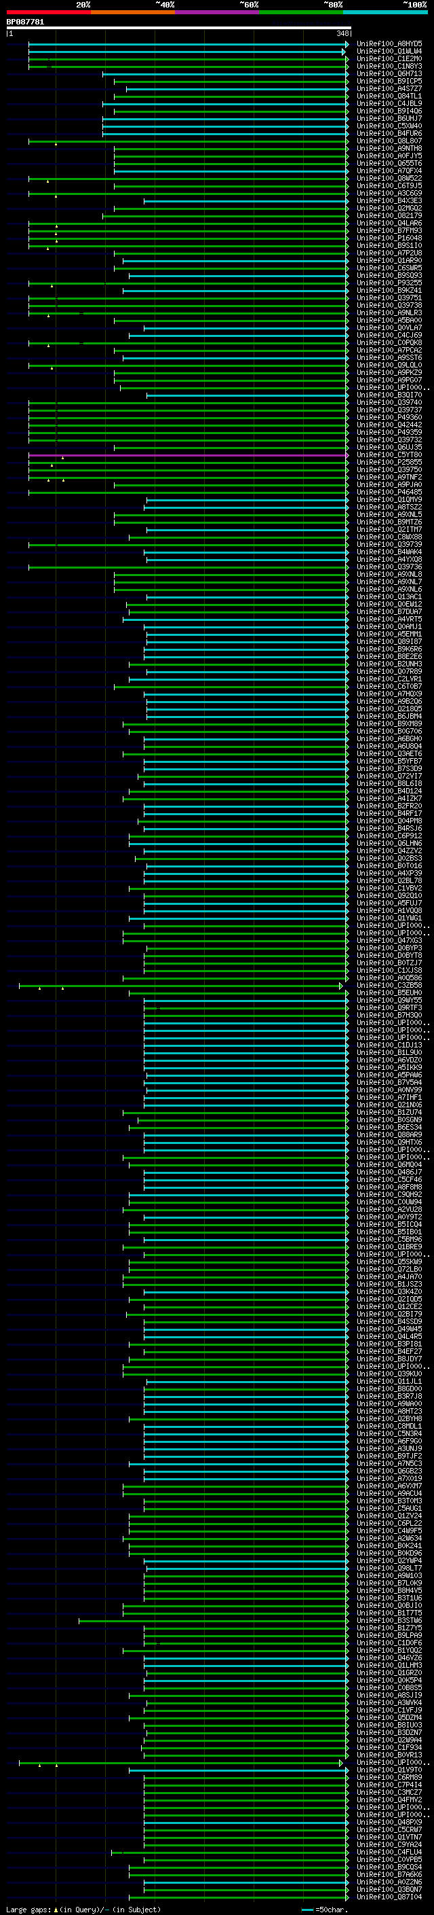Select the UniRef100_Q8W522 label
The width and height of the screenshot is (434, 1915).
click(389, 179)
